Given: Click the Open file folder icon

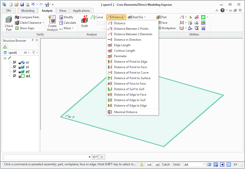Looking at the screenshot, I should click(16, 4).
